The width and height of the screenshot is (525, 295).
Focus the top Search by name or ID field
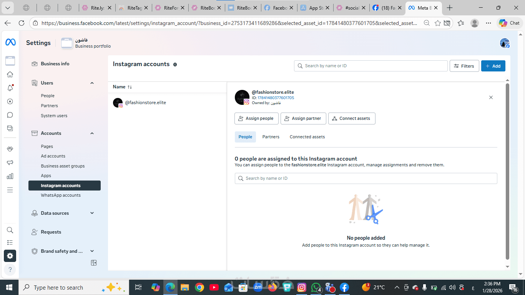tap(371, 66)
